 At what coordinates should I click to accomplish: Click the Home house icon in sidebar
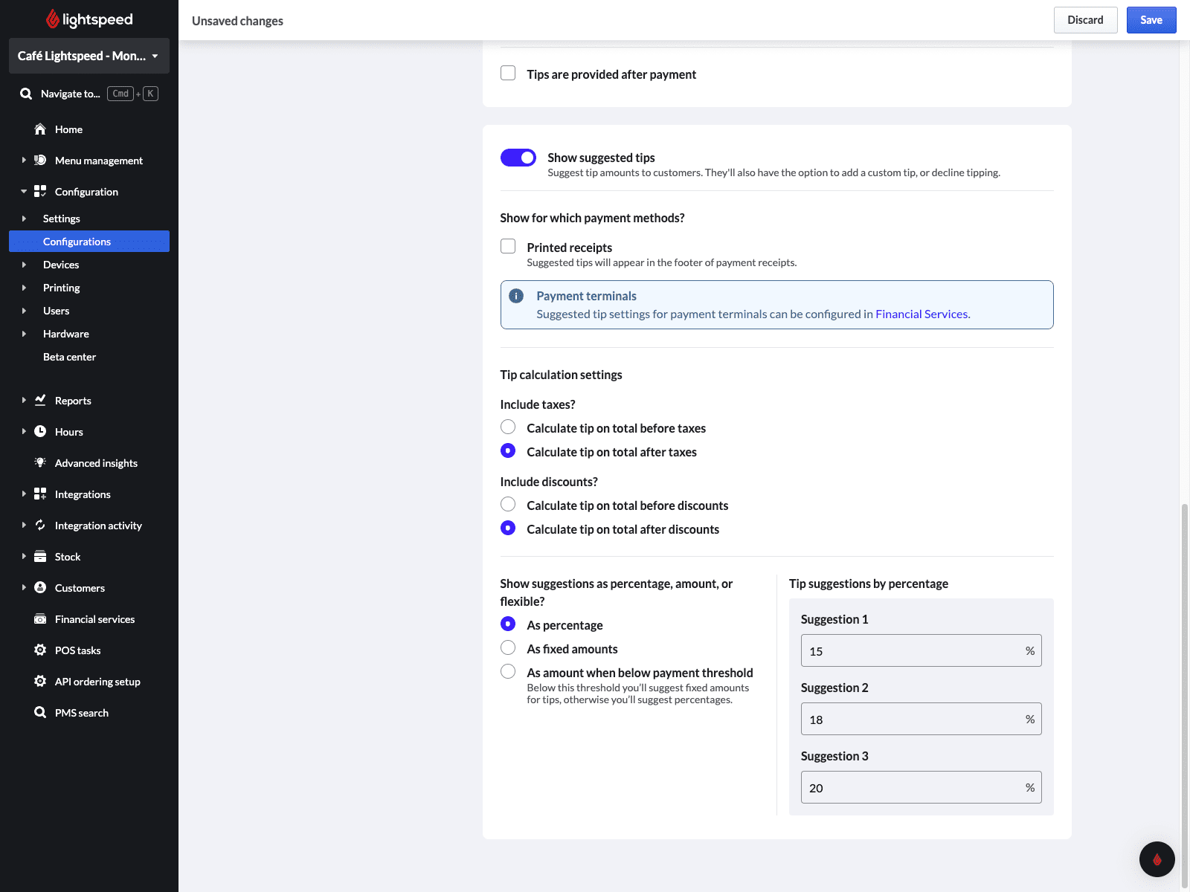click(40, 129)
